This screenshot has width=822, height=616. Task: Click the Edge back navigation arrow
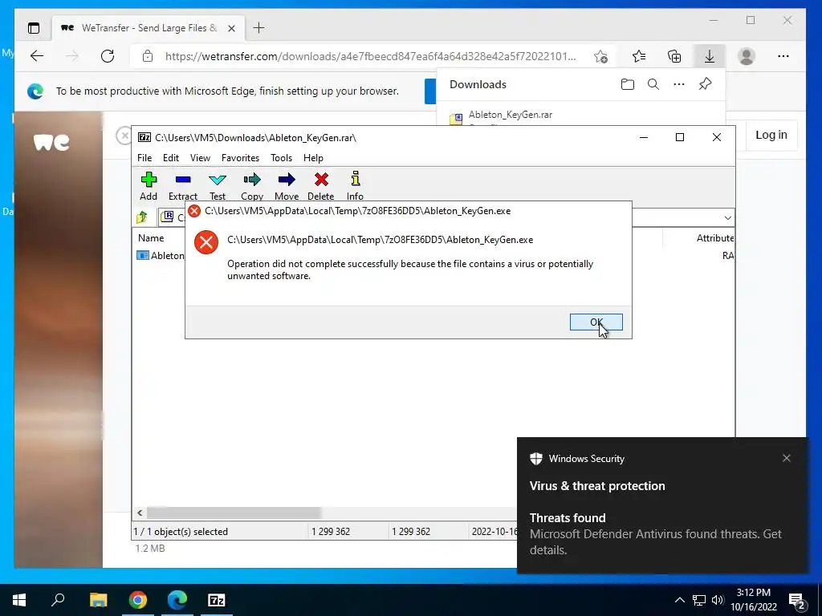pos(37,56)
